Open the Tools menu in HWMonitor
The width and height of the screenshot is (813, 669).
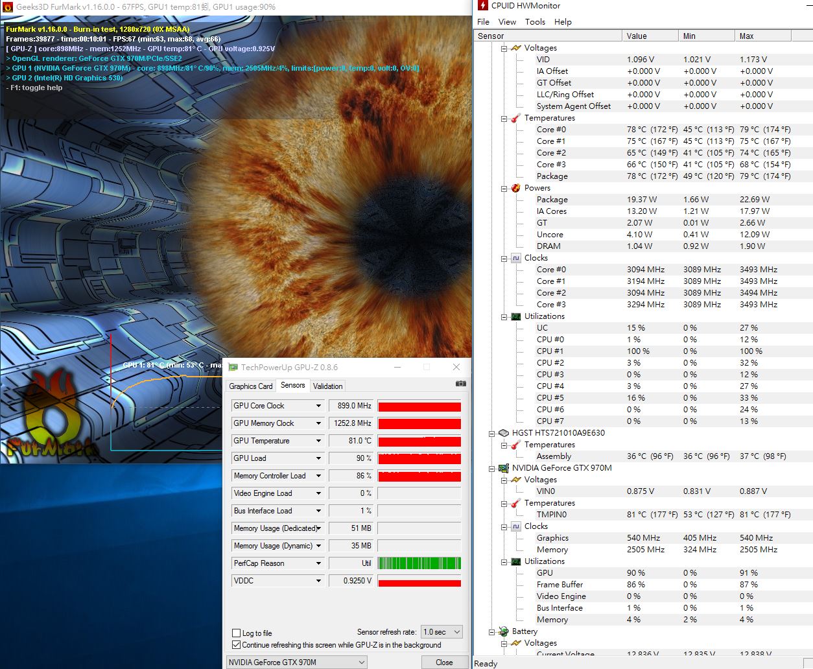coord(535,21)
